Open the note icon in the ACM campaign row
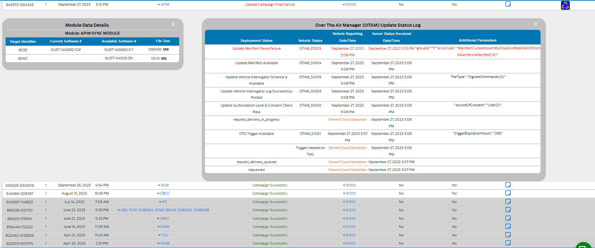595x248 pixels. tap(508, 185)
